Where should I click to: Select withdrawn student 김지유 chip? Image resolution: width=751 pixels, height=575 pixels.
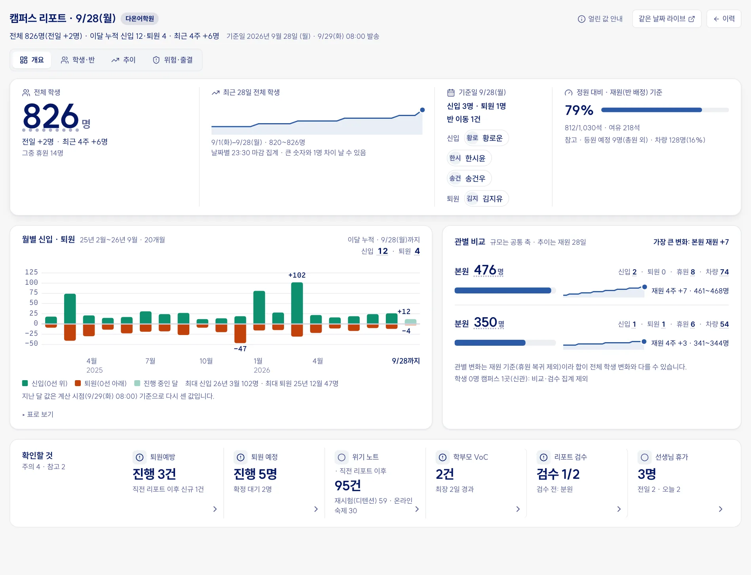pos(486,198)
